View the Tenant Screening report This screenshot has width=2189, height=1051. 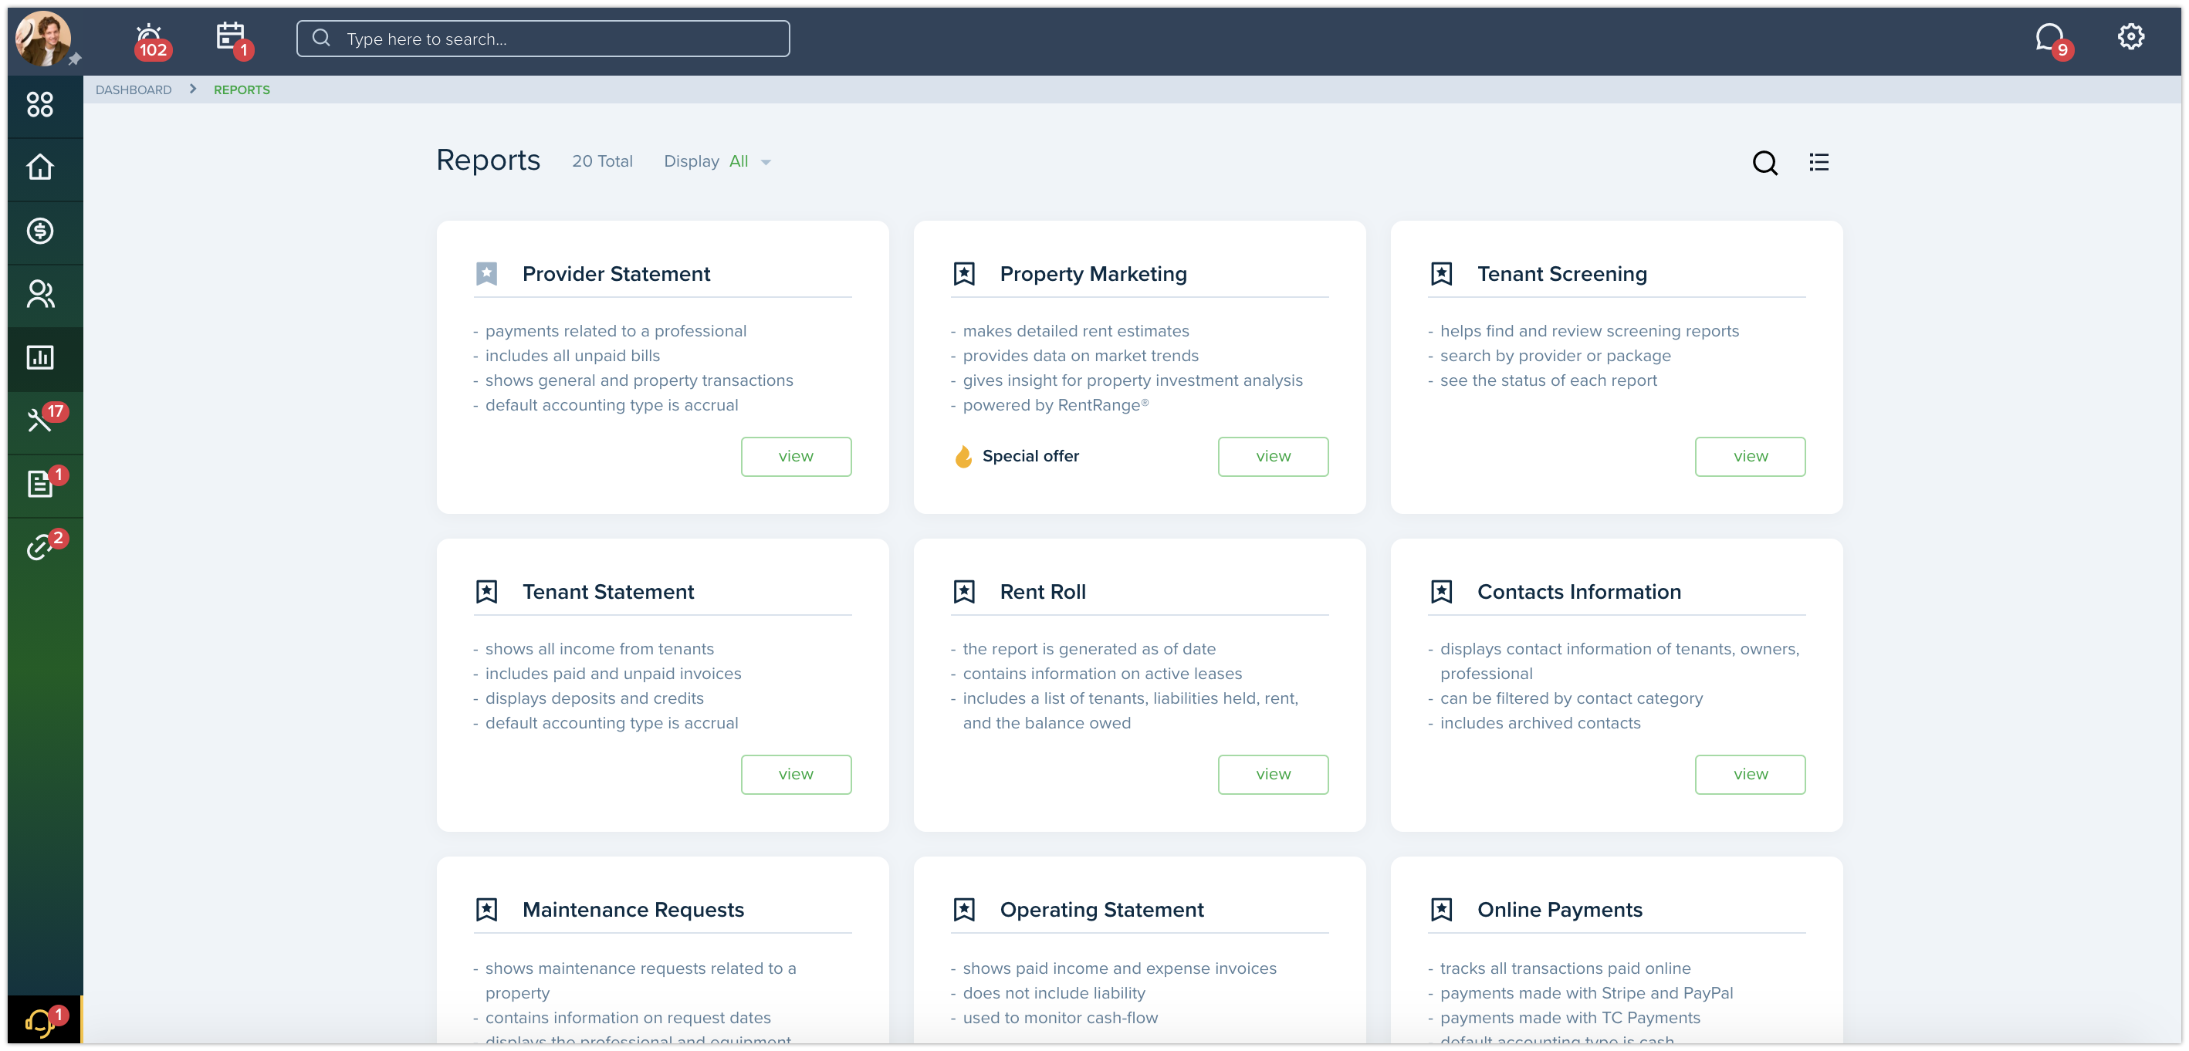1751,456
